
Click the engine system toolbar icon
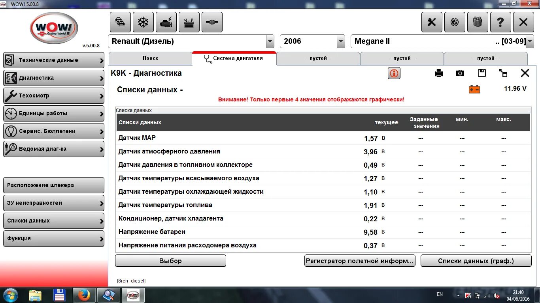pos(166,22)
